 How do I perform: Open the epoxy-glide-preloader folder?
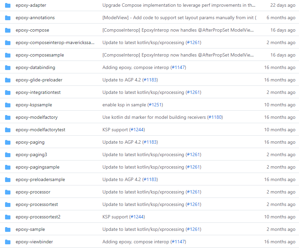[x=39, y=80]
